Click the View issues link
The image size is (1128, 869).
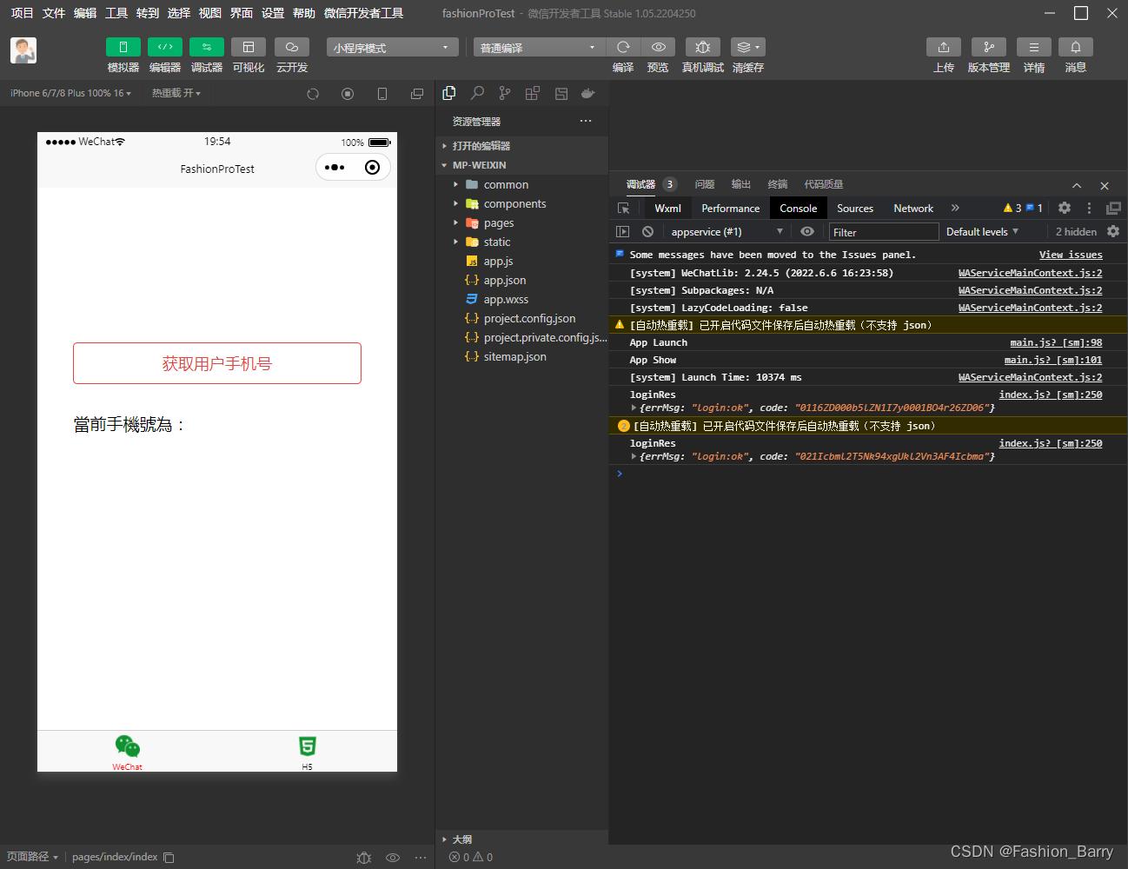point(1070,255)
